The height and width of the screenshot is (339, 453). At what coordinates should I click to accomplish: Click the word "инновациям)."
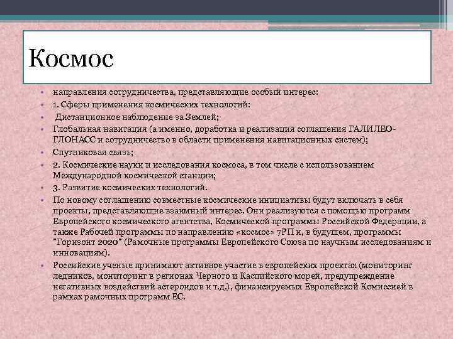point(81,253)
